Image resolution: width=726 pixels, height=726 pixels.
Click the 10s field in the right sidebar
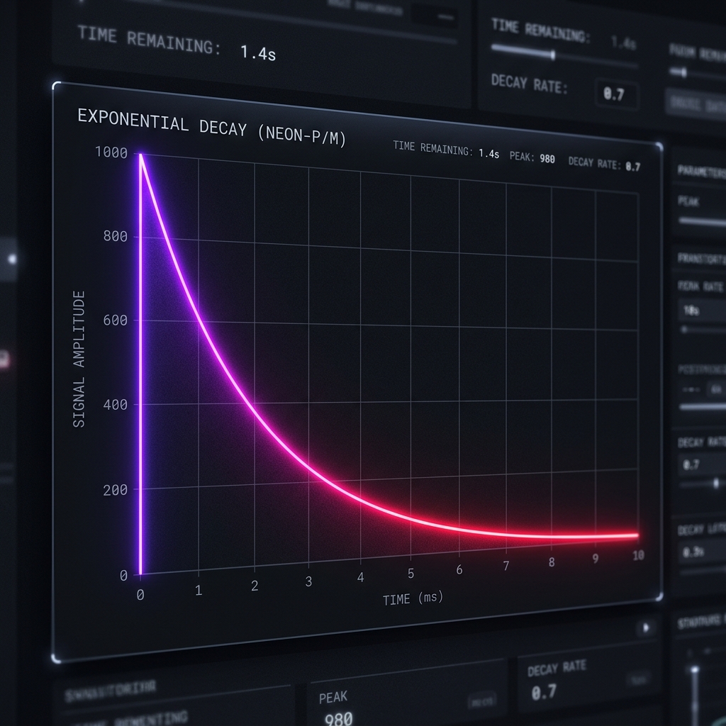(x=702, y=311)
